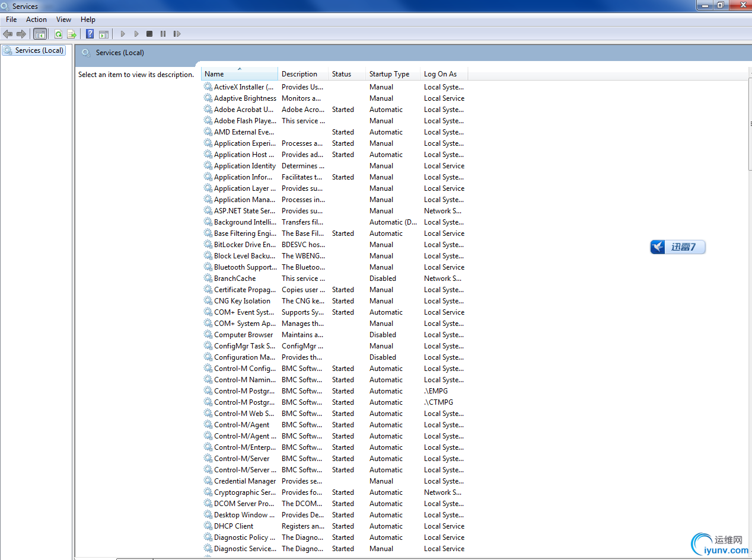Click the Refresh toolbar icon

[58, 34]
